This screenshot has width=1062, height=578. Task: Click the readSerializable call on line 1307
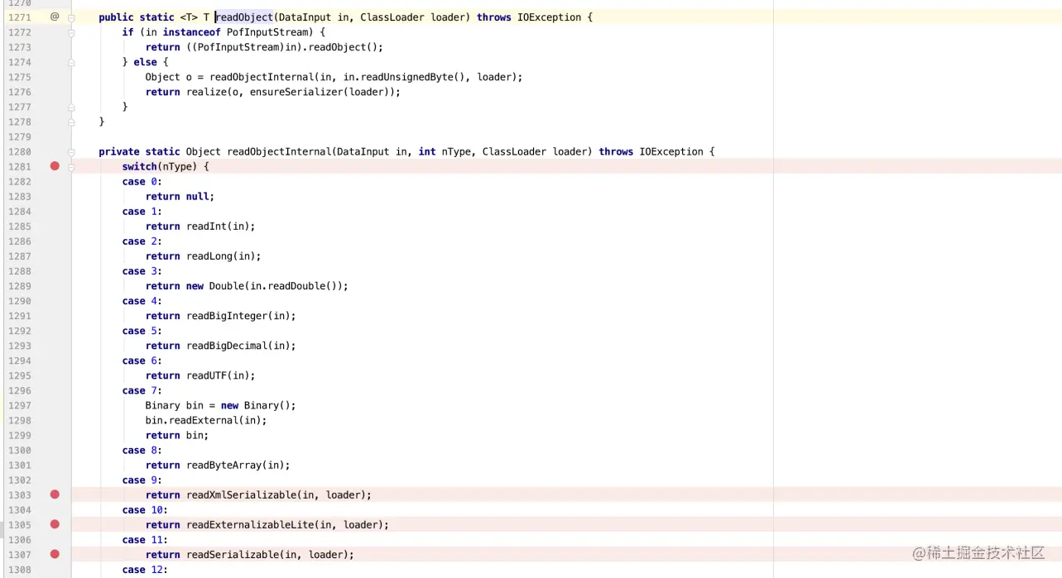point(270,554)
